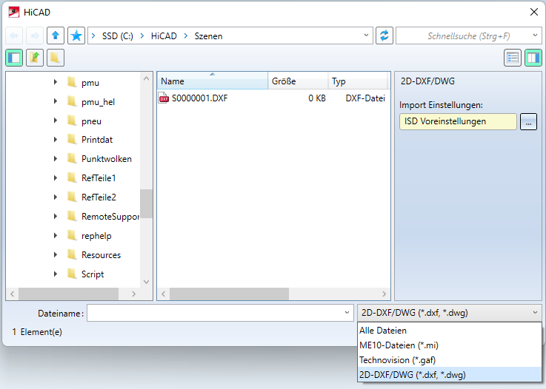The height and width of the screenshot is (389, 546).
Task: Choose Technovision (*.gaf) filter
Action: (450, 360)
